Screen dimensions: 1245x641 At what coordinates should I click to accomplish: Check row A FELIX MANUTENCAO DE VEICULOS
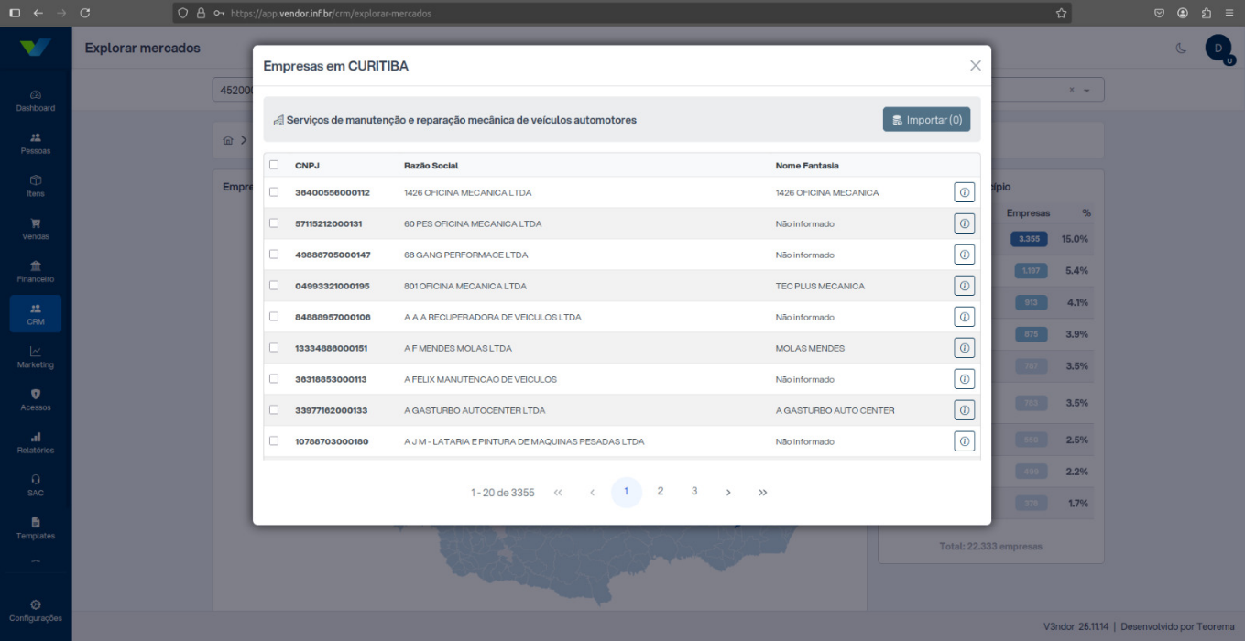pos(274,379)
